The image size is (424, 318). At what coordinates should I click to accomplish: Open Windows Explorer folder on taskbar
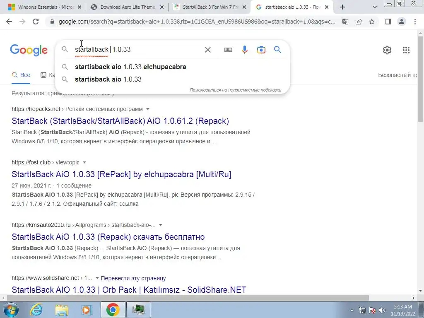pyautogui.click(x=62, y=310)
